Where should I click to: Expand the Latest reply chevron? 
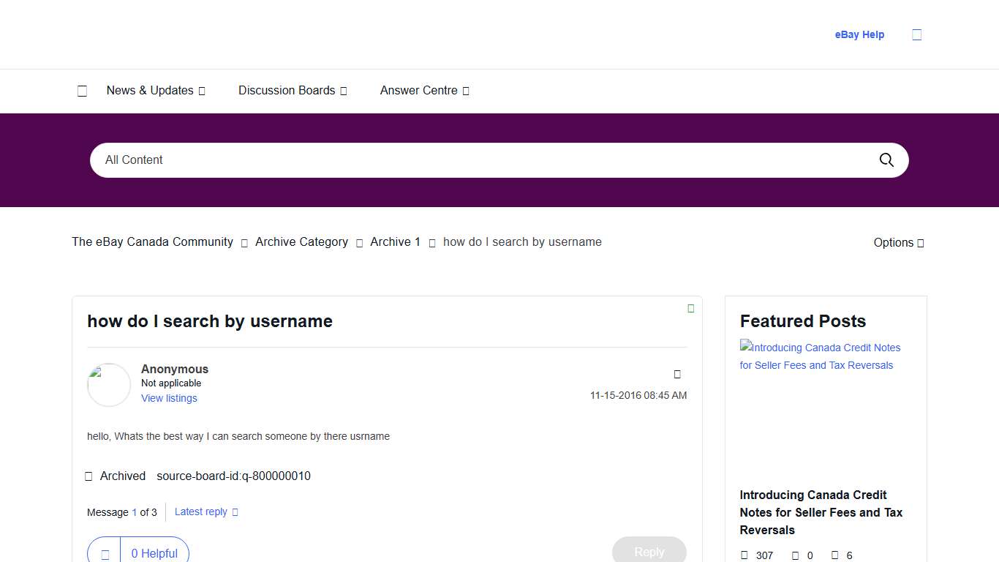pyautogui.click(x=235, y=512)
